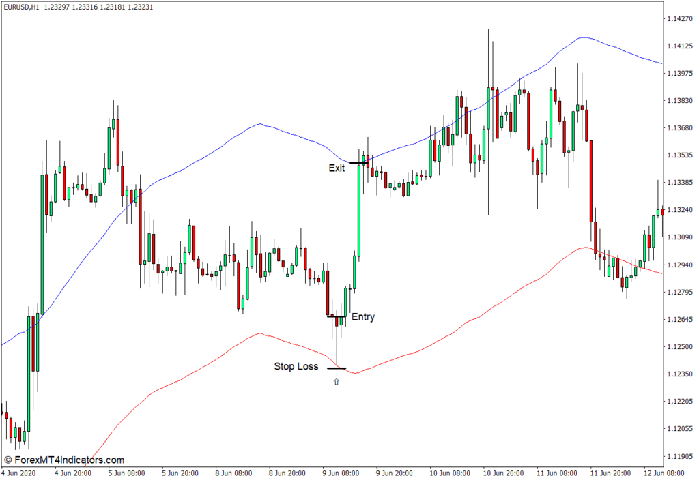The width and height of the screenshot is (699, 480).
Task: Click the Exit text label
Action: coord(337,168)
